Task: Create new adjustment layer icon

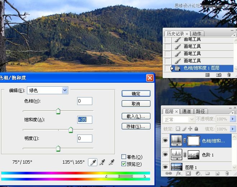Action: coord(198,173)
